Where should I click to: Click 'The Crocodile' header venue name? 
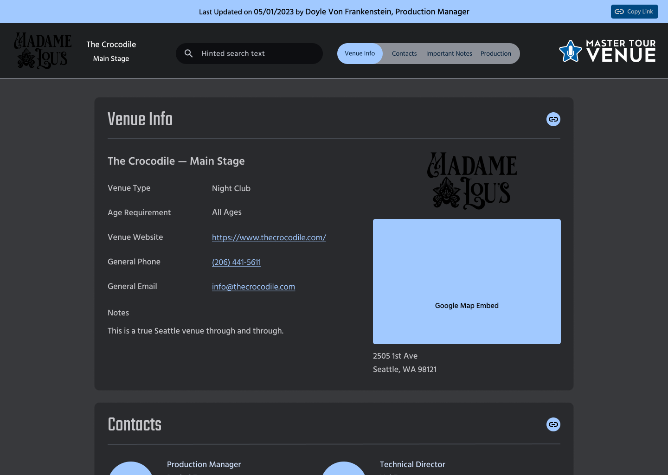pos(111,45)
